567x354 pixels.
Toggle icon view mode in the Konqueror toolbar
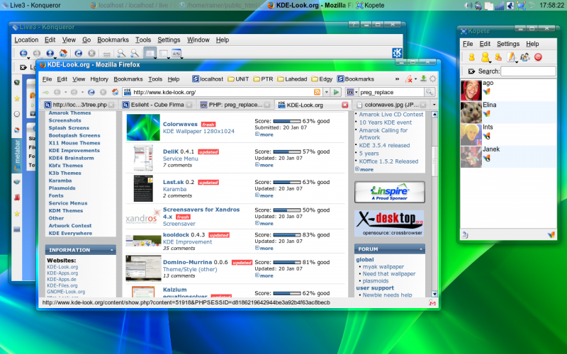(150, 53)
